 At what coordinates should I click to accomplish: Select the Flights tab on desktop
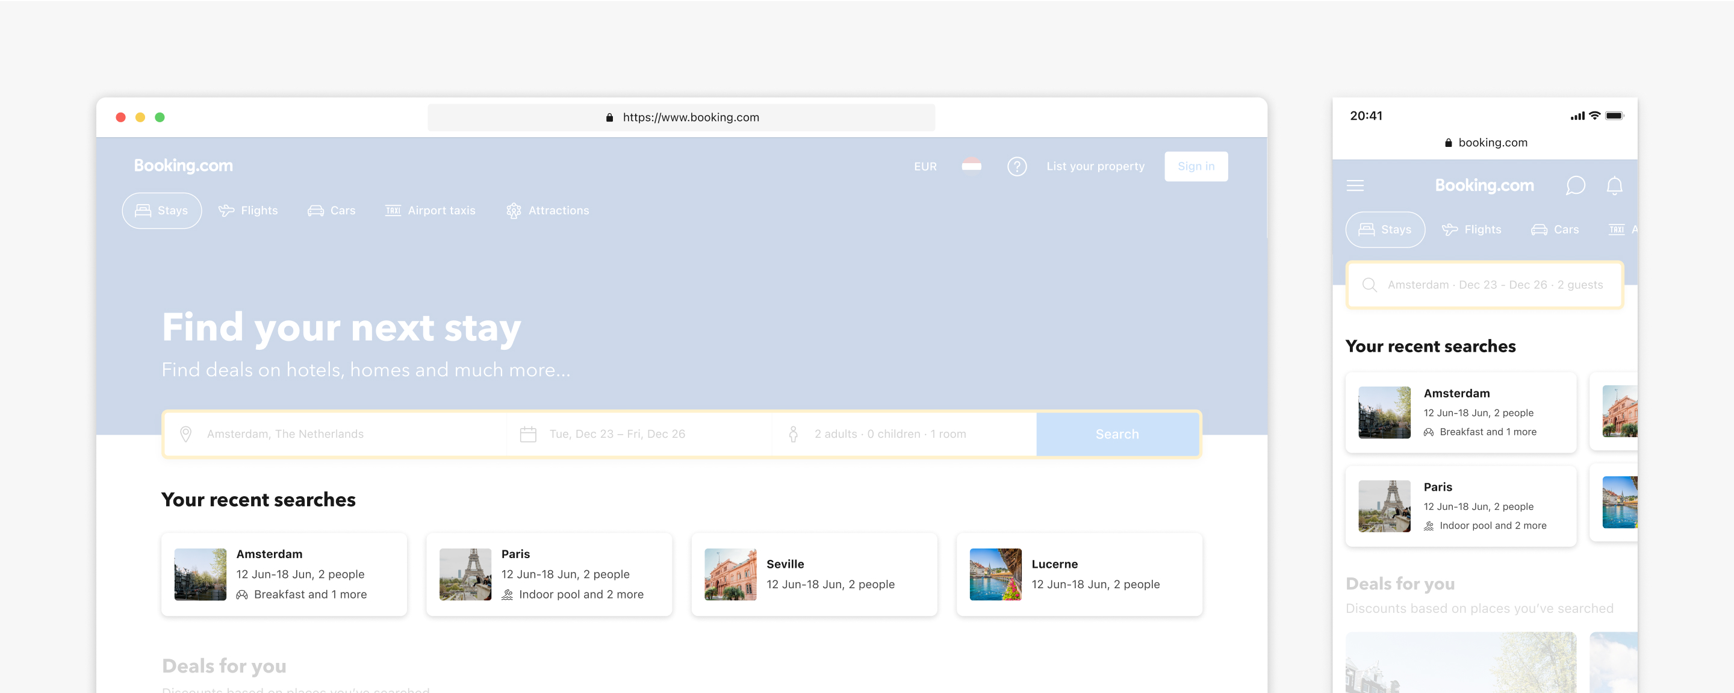point(247,211)
